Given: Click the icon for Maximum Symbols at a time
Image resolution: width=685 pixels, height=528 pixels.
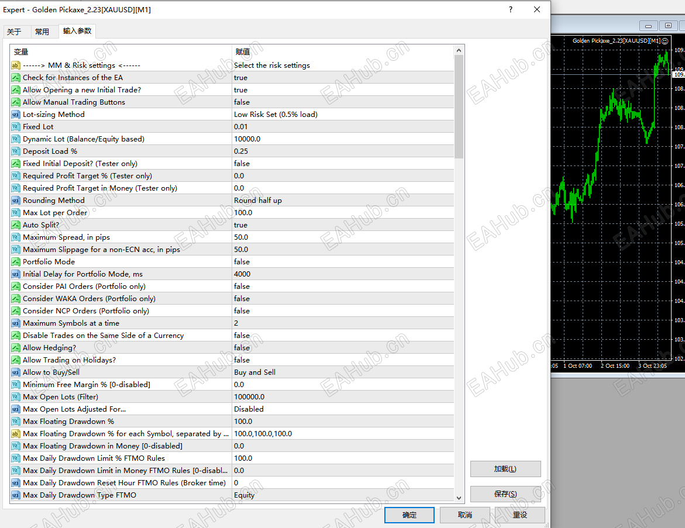Looking at the screenshot, I should tap(16, 323).
